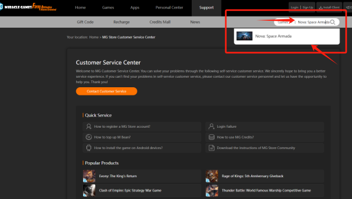
Task: Select Nova: Space Armada search suggestion
Action: (286, 36)
